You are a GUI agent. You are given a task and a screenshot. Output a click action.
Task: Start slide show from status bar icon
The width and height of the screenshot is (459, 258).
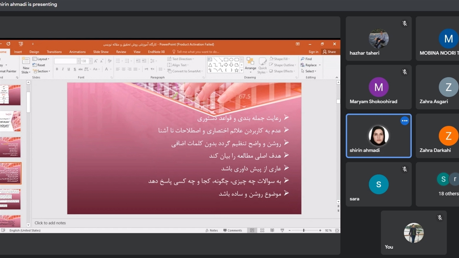pyautogui.click(x=282, y=230)
